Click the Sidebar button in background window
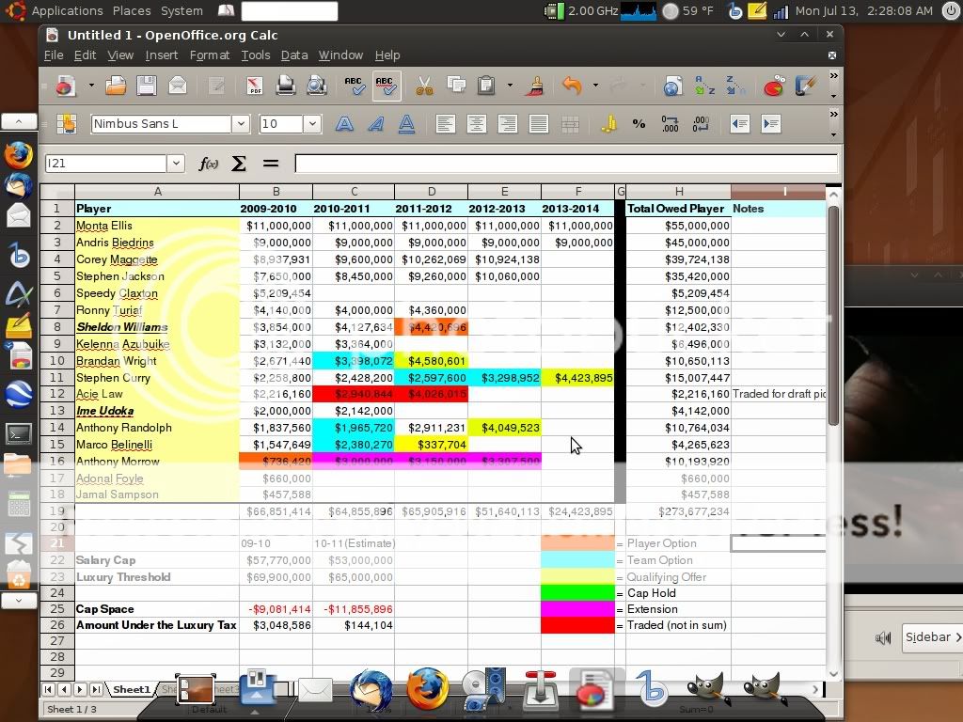 point(932,637)
